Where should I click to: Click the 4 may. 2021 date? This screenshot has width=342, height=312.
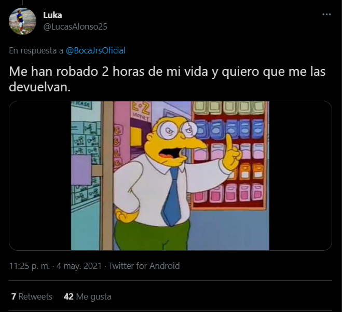(79, 266)
